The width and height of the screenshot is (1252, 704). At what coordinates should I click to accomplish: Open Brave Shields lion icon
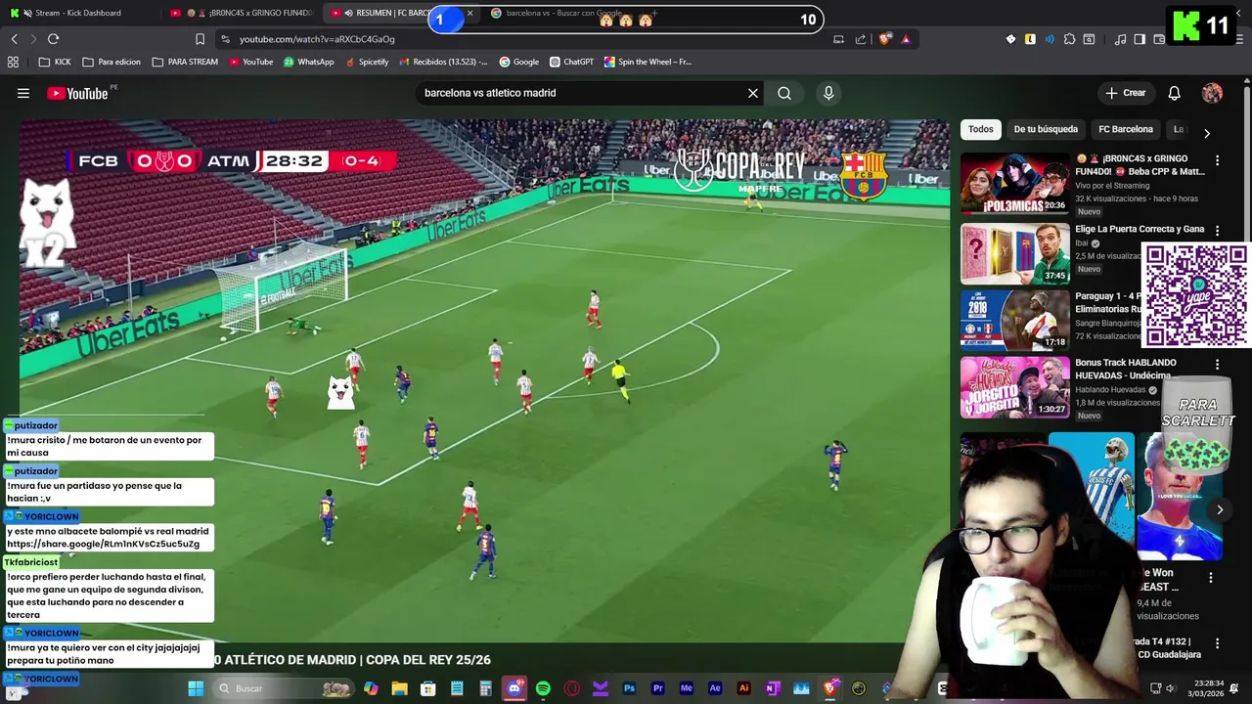[885, 39]
